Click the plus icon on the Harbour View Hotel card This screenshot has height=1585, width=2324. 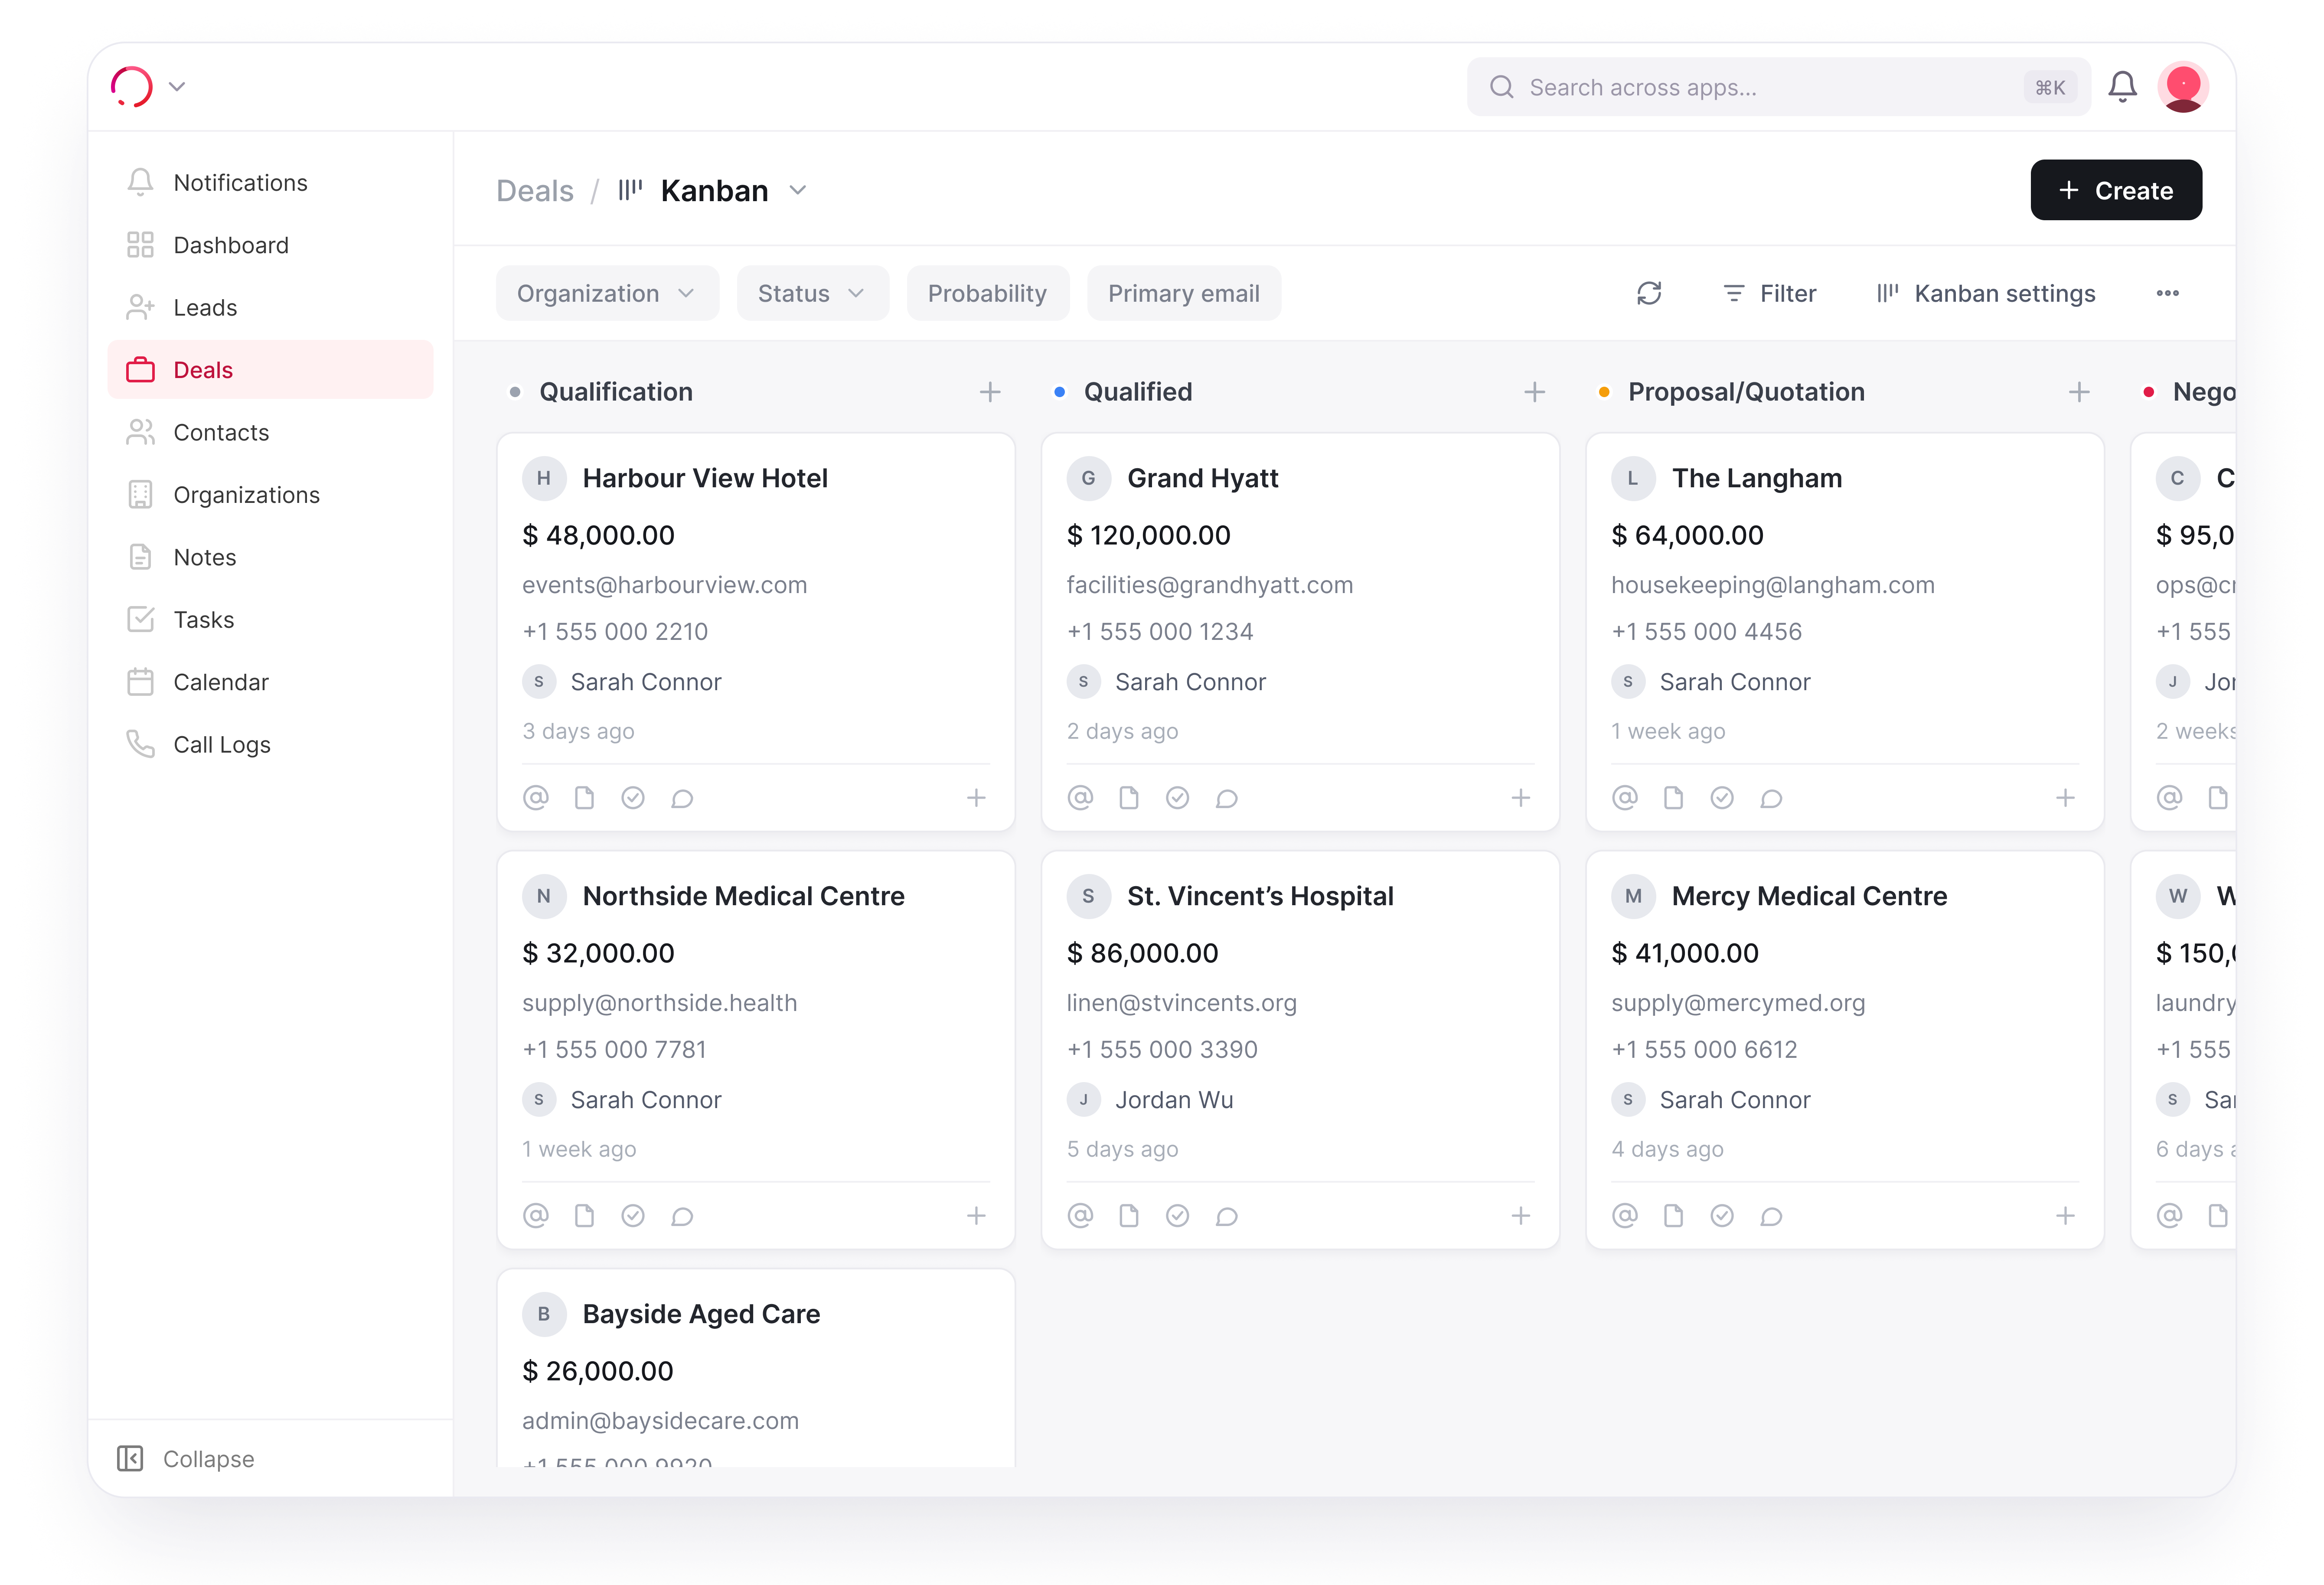pyautogui.click(x=976, y=798)
